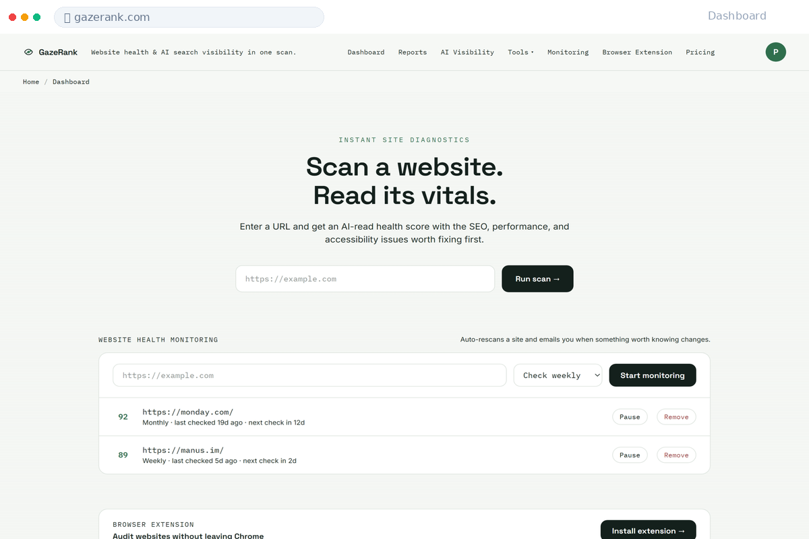Image resolution: width=809 pixels, height=539 pixels.
Task: Click the Website Health Monitoring heading
Action: [158, 340]
